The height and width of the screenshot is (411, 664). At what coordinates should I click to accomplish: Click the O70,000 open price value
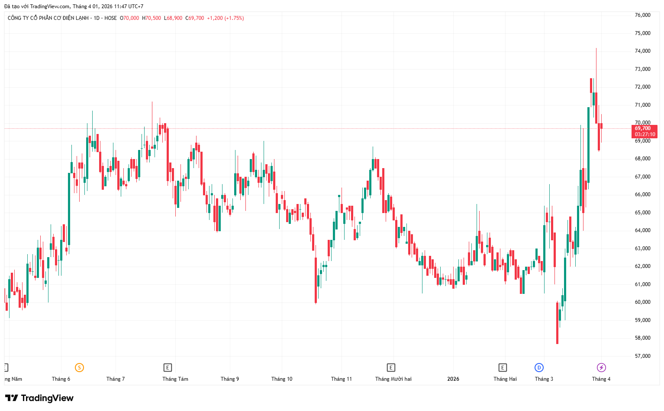pyautogui.click(x=129, y=18)
